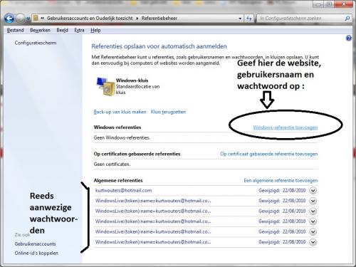Image resolution: width=356 pixels, height=267 pixels.
Task: Click the Windows-kluis vault icon
Action: point(105,86)
